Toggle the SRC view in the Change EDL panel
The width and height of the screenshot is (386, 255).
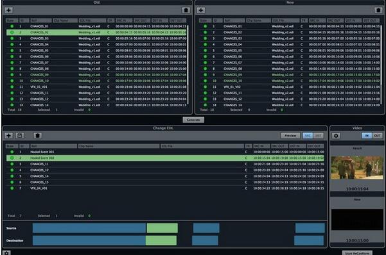click(x=308, y=136)
